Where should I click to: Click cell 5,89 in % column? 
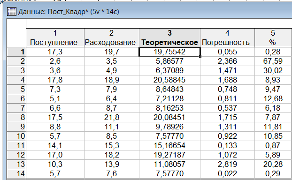(273, 155)
